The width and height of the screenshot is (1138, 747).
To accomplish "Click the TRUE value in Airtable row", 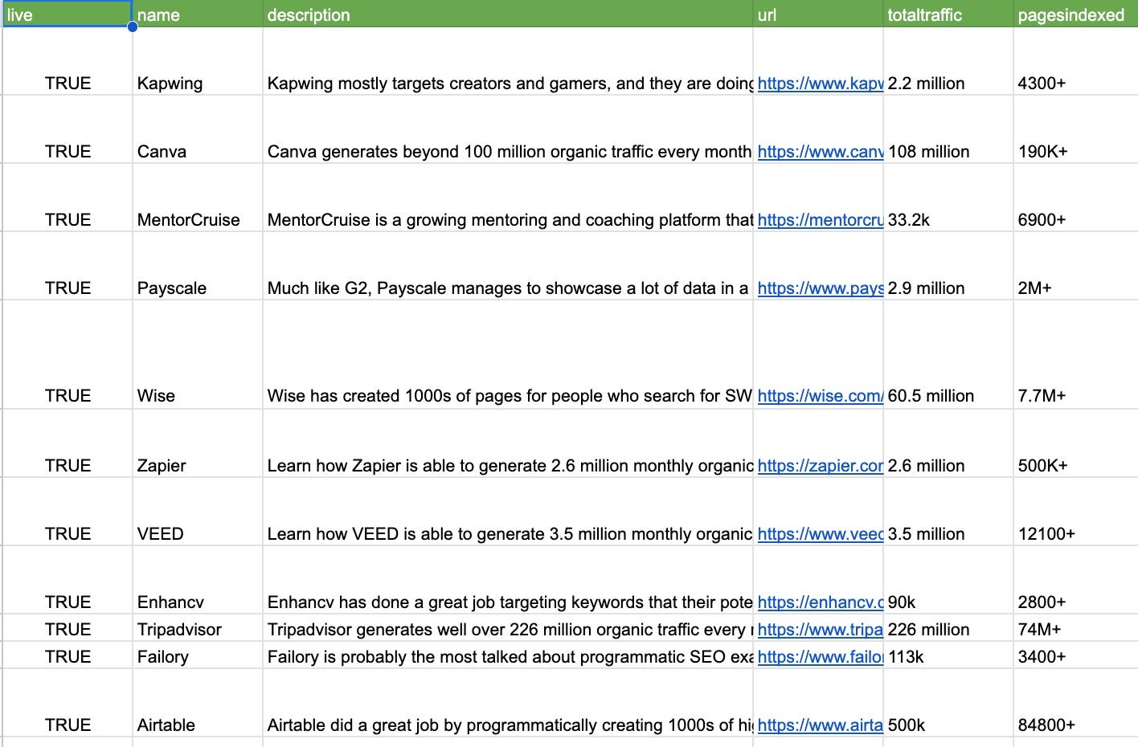I will click(x=68, y=725).
